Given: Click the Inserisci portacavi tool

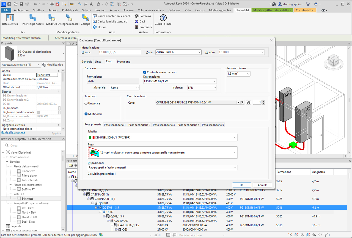Looking at the screenshot, I should click(x=33, y=20).
